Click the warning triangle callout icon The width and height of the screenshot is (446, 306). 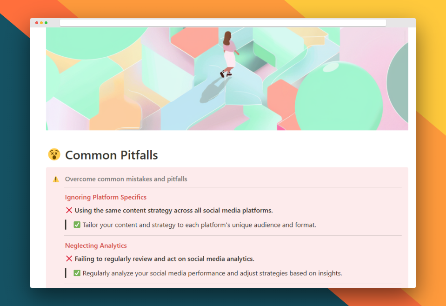56,179
